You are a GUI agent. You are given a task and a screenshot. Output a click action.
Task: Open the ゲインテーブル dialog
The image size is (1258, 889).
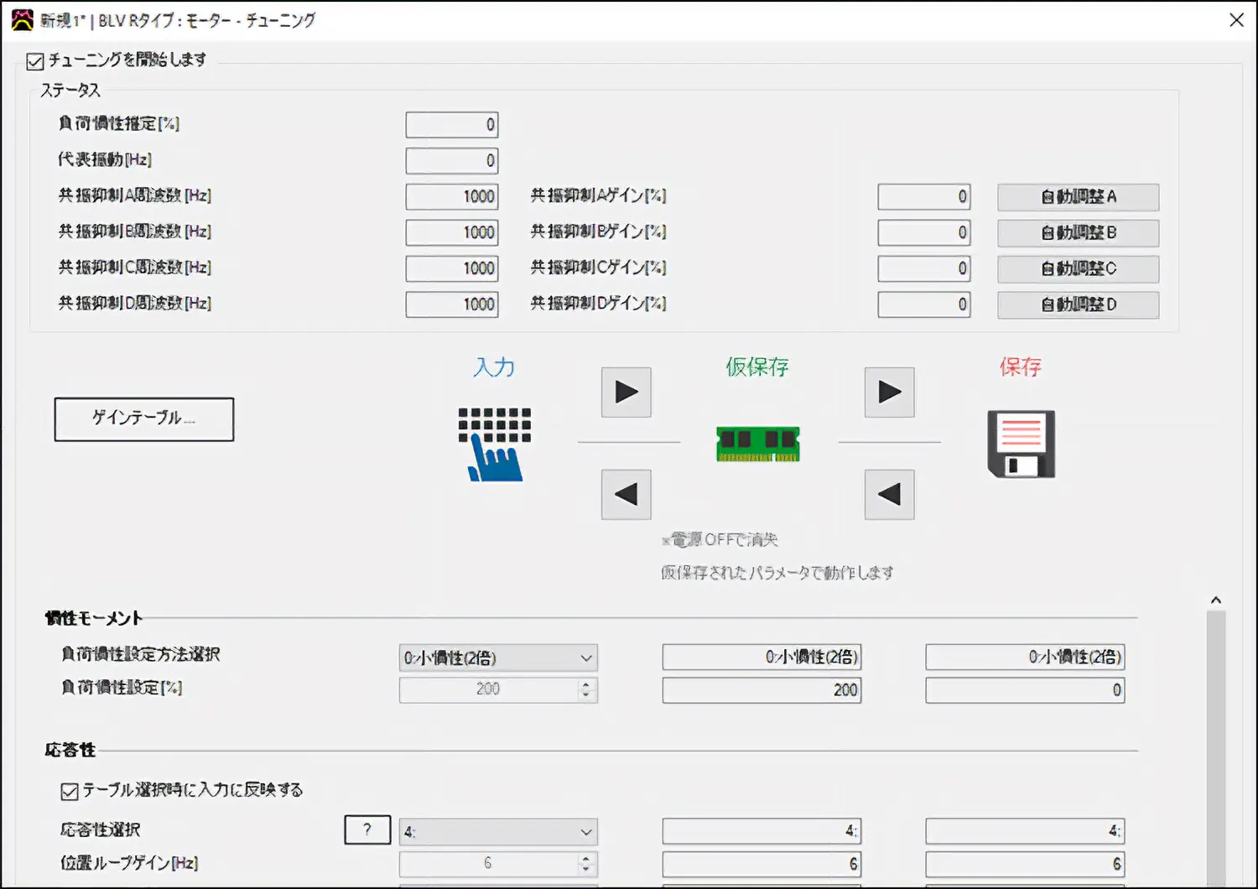pos(143,419)
